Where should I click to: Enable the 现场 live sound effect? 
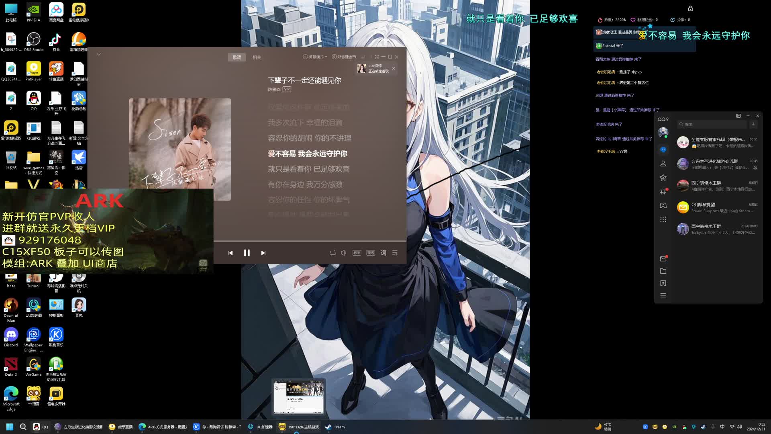(370, 253)
